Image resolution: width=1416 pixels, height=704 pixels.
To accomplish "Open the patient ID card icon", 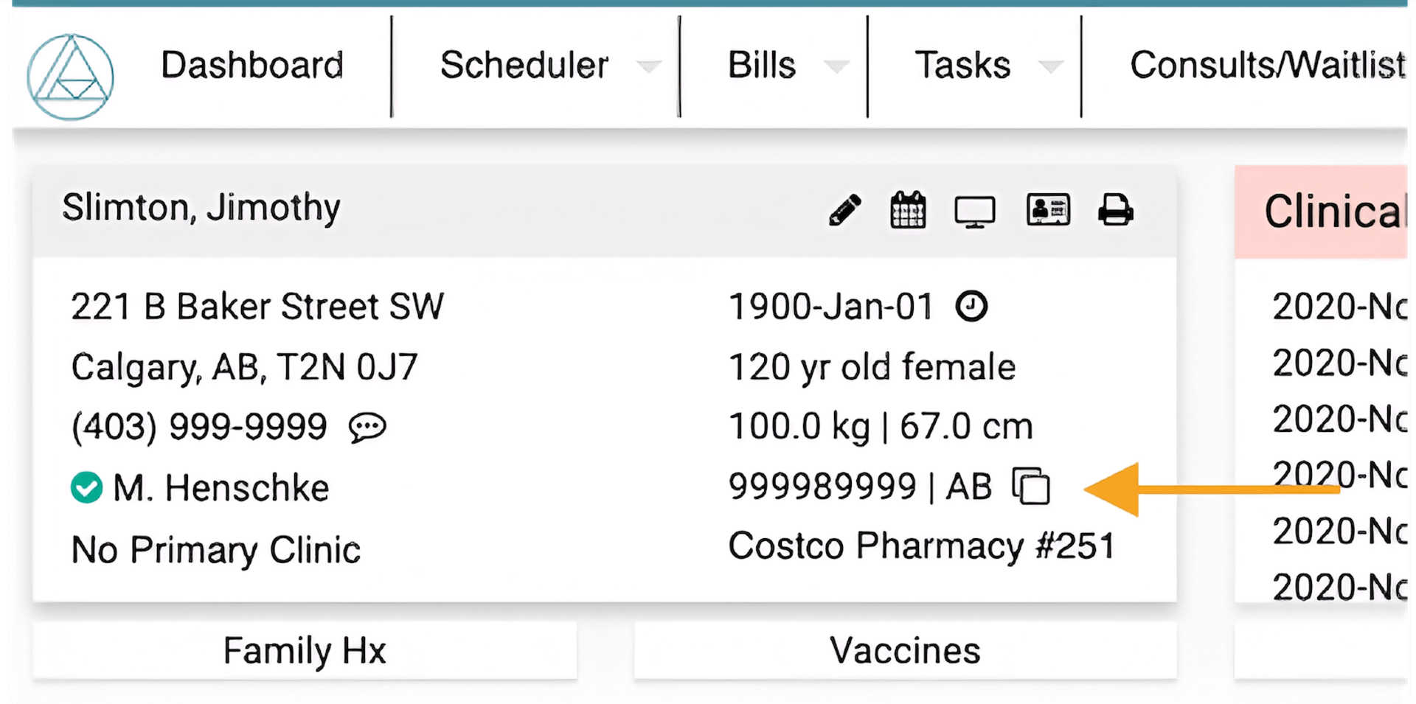I will point(1048,210).
